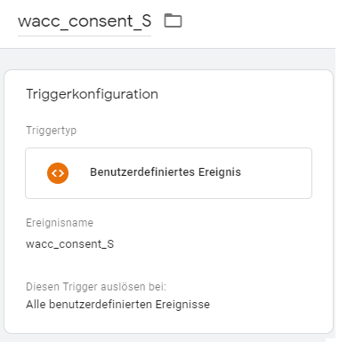339x342 pixels.
Task: Click the word Ereignis in the trigger type
Action: tap(220, 172)
